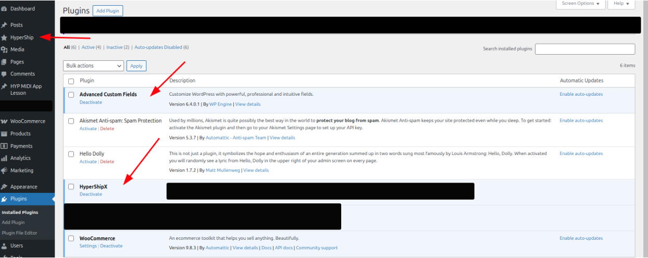
Task: Expand the Screen Options panel
Action: point(581,4)
